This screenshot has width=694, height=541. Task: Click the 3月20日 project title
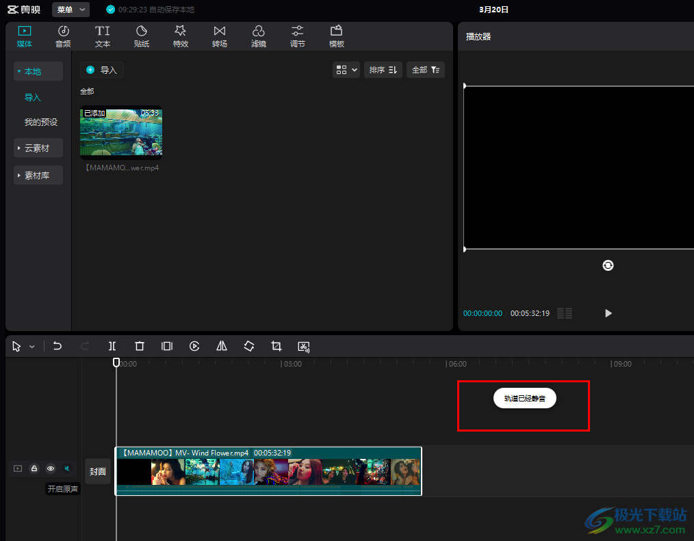[x=493, y=10]
